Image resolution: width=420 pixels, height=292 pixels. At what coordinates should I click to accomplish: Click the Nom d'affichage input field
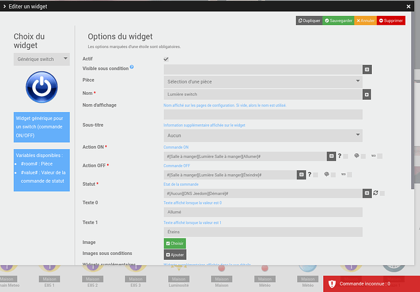click(263, 114)
